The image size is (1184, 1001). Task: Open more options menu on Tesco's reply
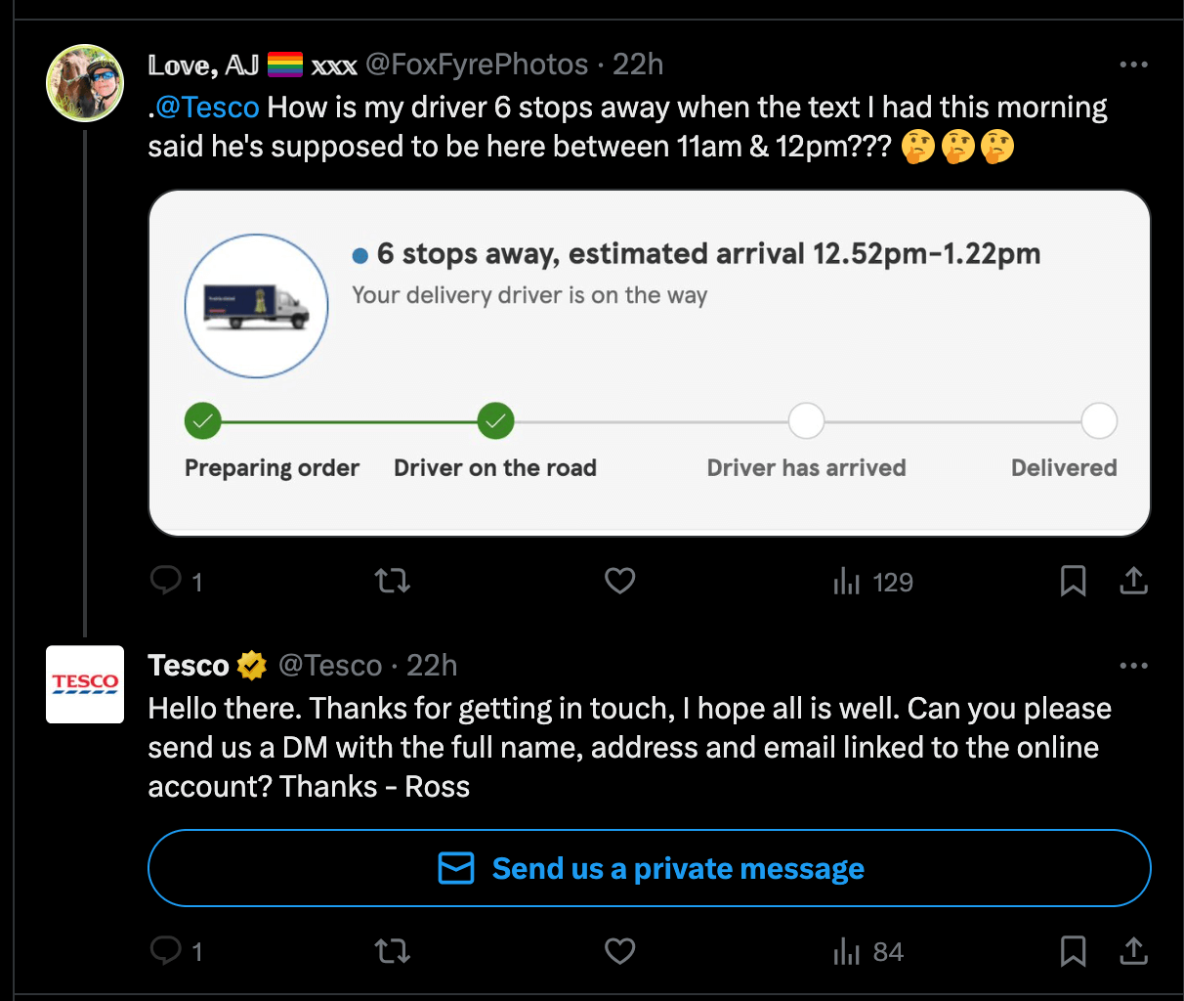(1134, 665)
